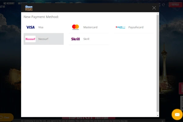
Task: Choose Skrill payment option
Action: [89, 39]
